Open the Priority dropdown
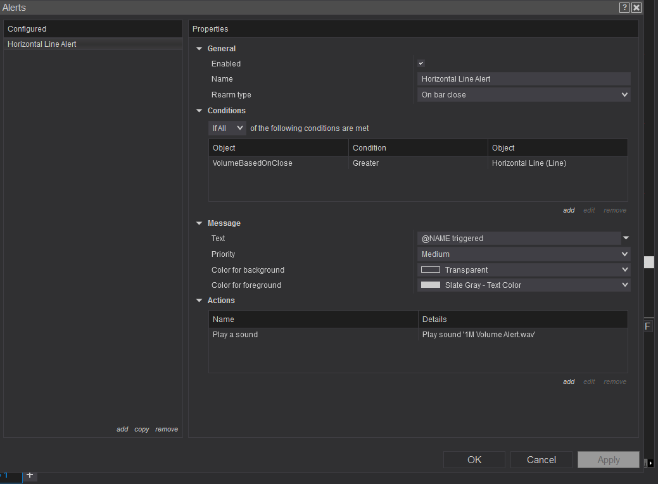 (x=523, y=254)
